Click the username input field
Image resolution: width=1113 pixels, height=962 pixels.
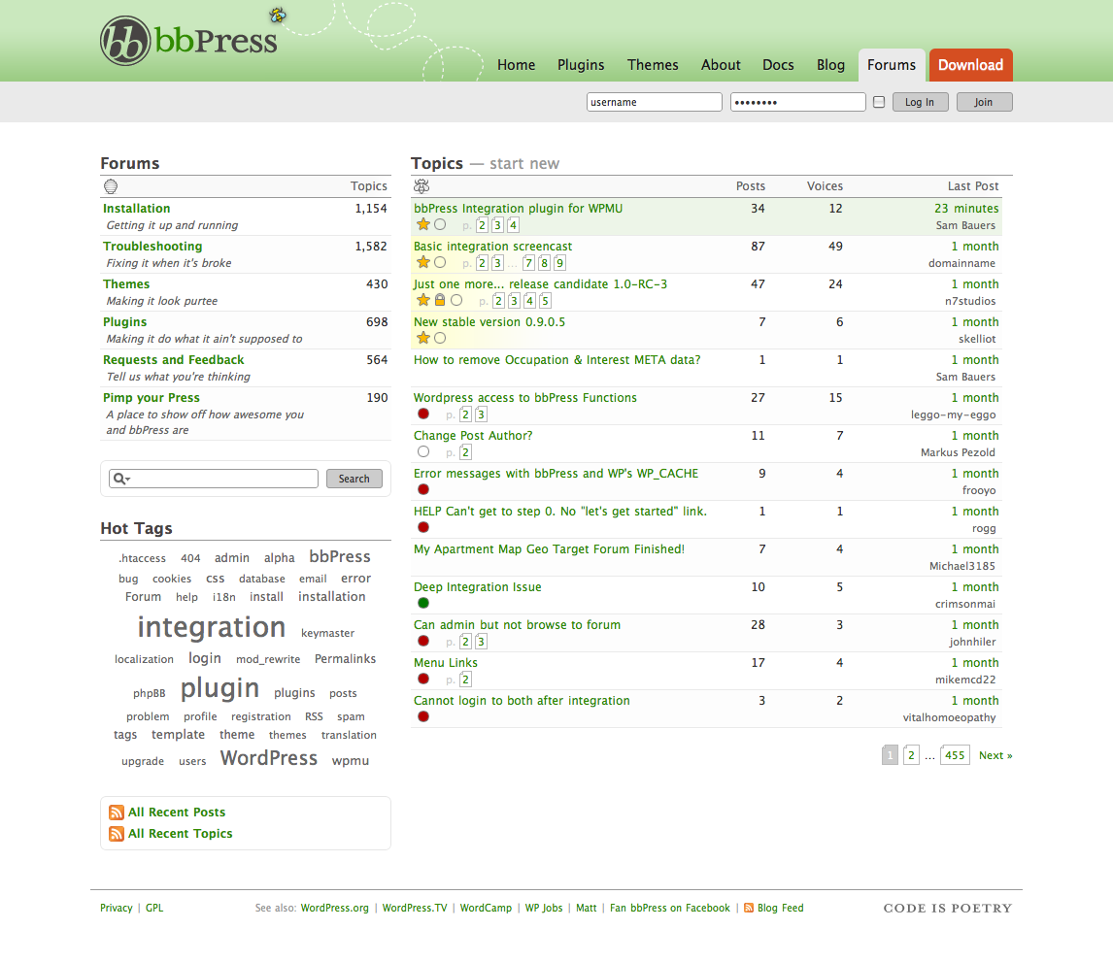[x=654, y=102]
